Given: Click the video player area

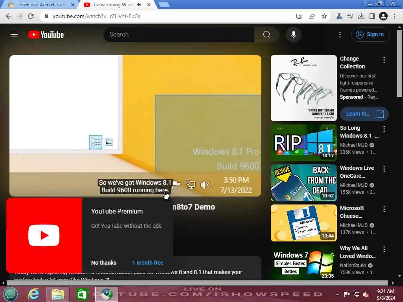Looking at the screenshot, I should 135,125.
